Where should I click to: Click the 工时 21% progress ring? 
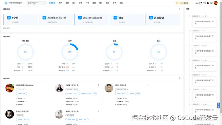click(x=70, y=52)
